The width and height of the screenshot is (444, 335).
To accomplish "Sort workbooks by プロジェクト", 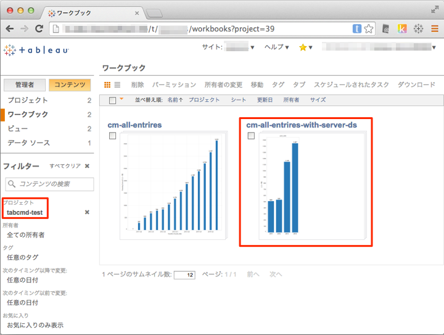I will [x=204, y=100].
